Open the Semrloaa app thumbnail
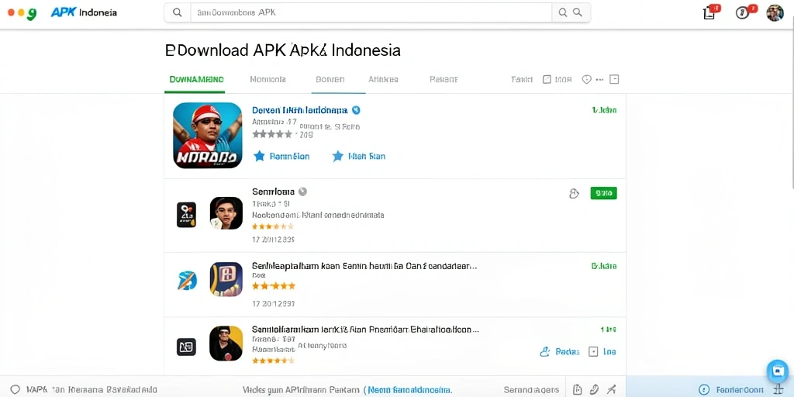 [226, 213]
